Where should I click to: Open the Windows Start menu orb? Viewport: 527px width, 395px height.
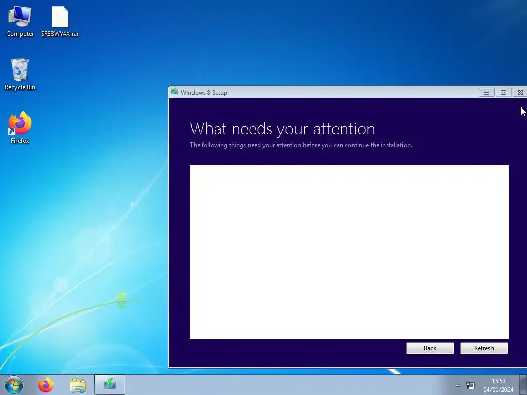[x=14, y=385]
